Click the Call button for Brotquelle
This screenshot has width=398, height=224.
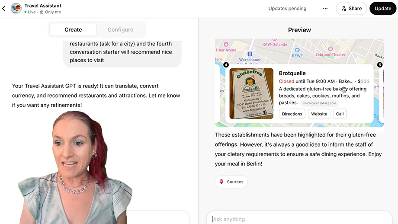(x=340, y=114)
